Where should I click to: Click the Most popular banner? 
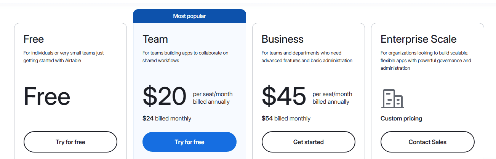coord(189,16)
